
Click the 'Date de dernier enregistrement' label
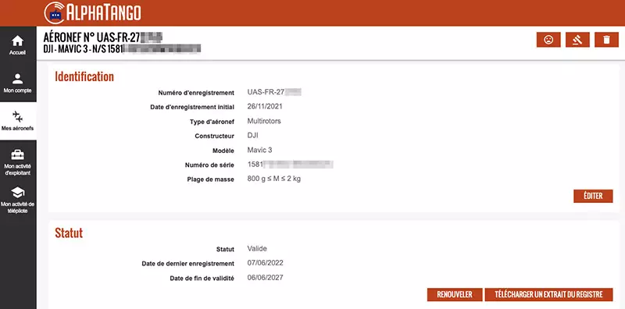(187, 264)
